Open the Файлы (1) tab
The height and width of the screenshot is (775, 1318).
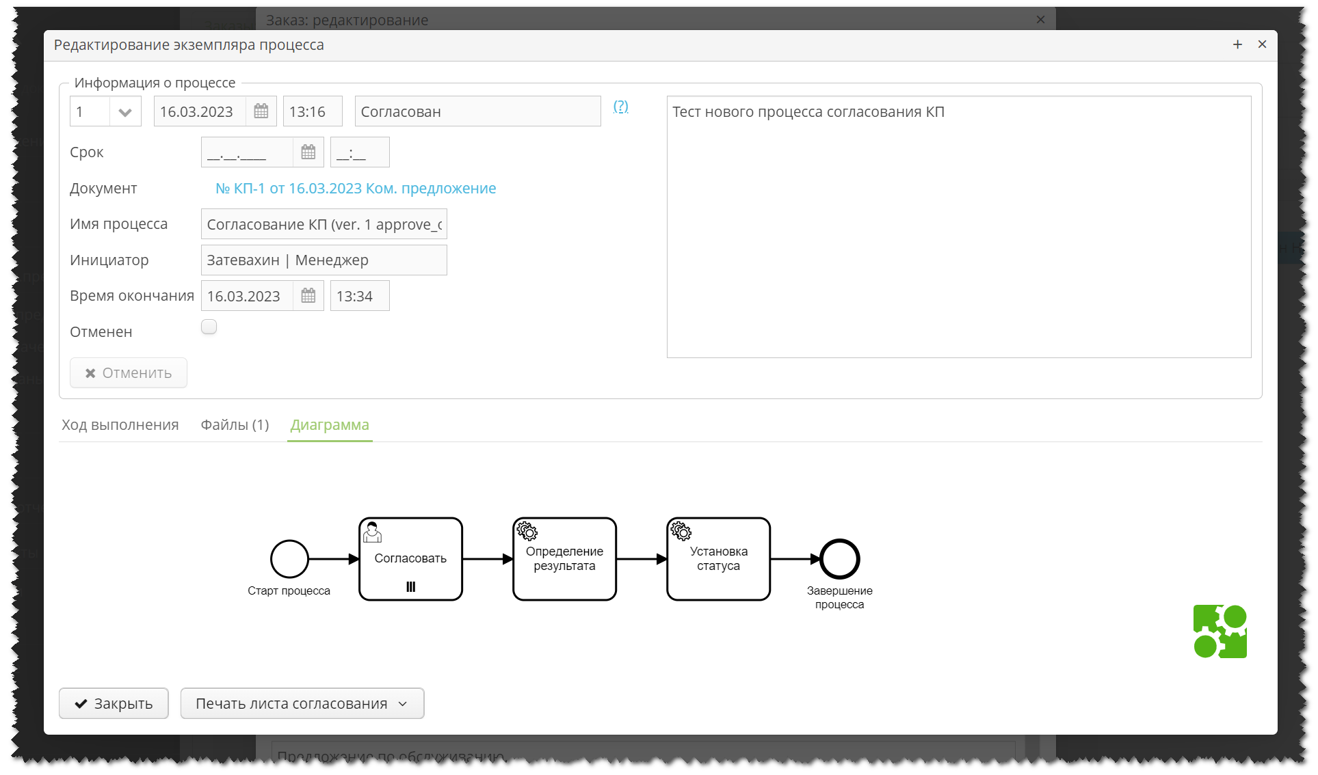[234, 424]
